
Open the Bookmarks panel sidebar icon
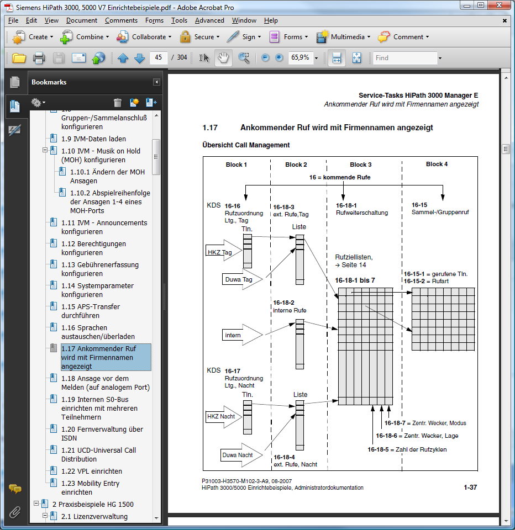14,106
